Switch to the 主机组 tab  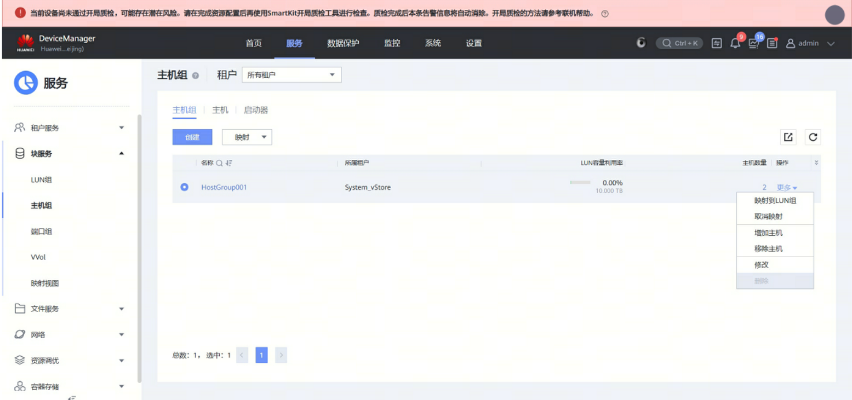tap(185, 110)
